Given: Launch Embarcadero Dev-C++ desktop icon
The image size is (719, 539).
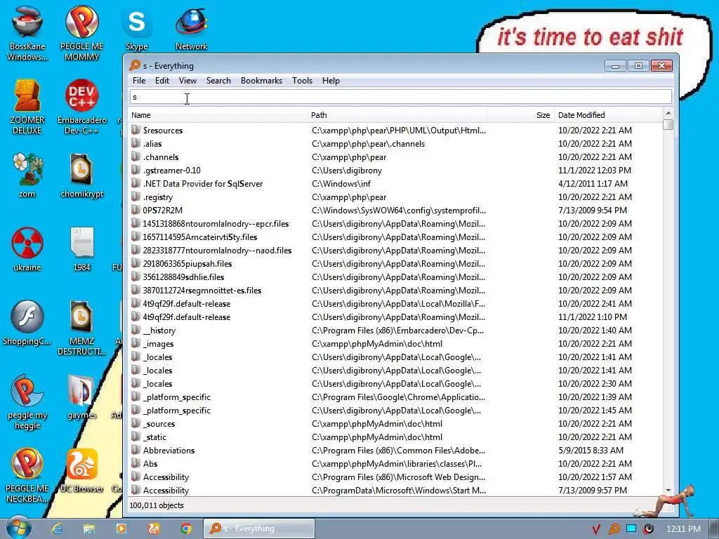Looking at the screenshot, I should [81, 107].
